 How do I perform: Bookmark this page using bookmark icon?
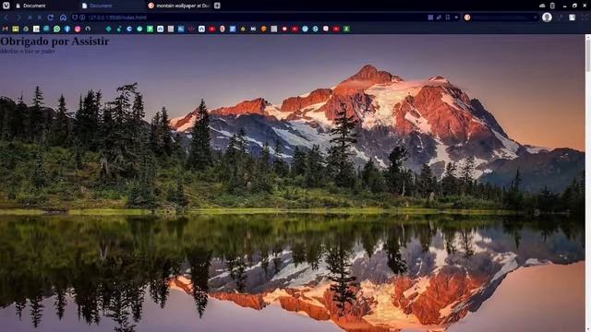[x=447, y=18]
